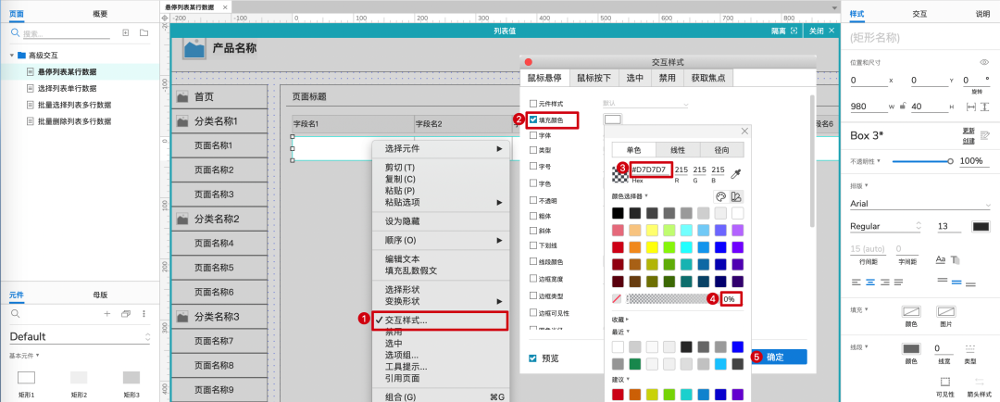Click the library stack icon next to plus
The width and height of the screenshot is (1000, 402).
[126, 313]
